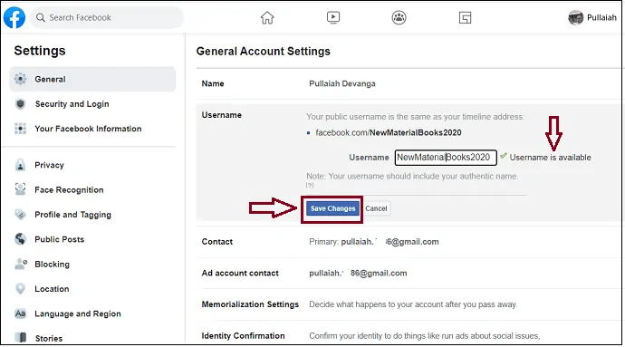Open the Contact row
The width and height of the screenshot is (625, 347).
[x=409, y=242]
